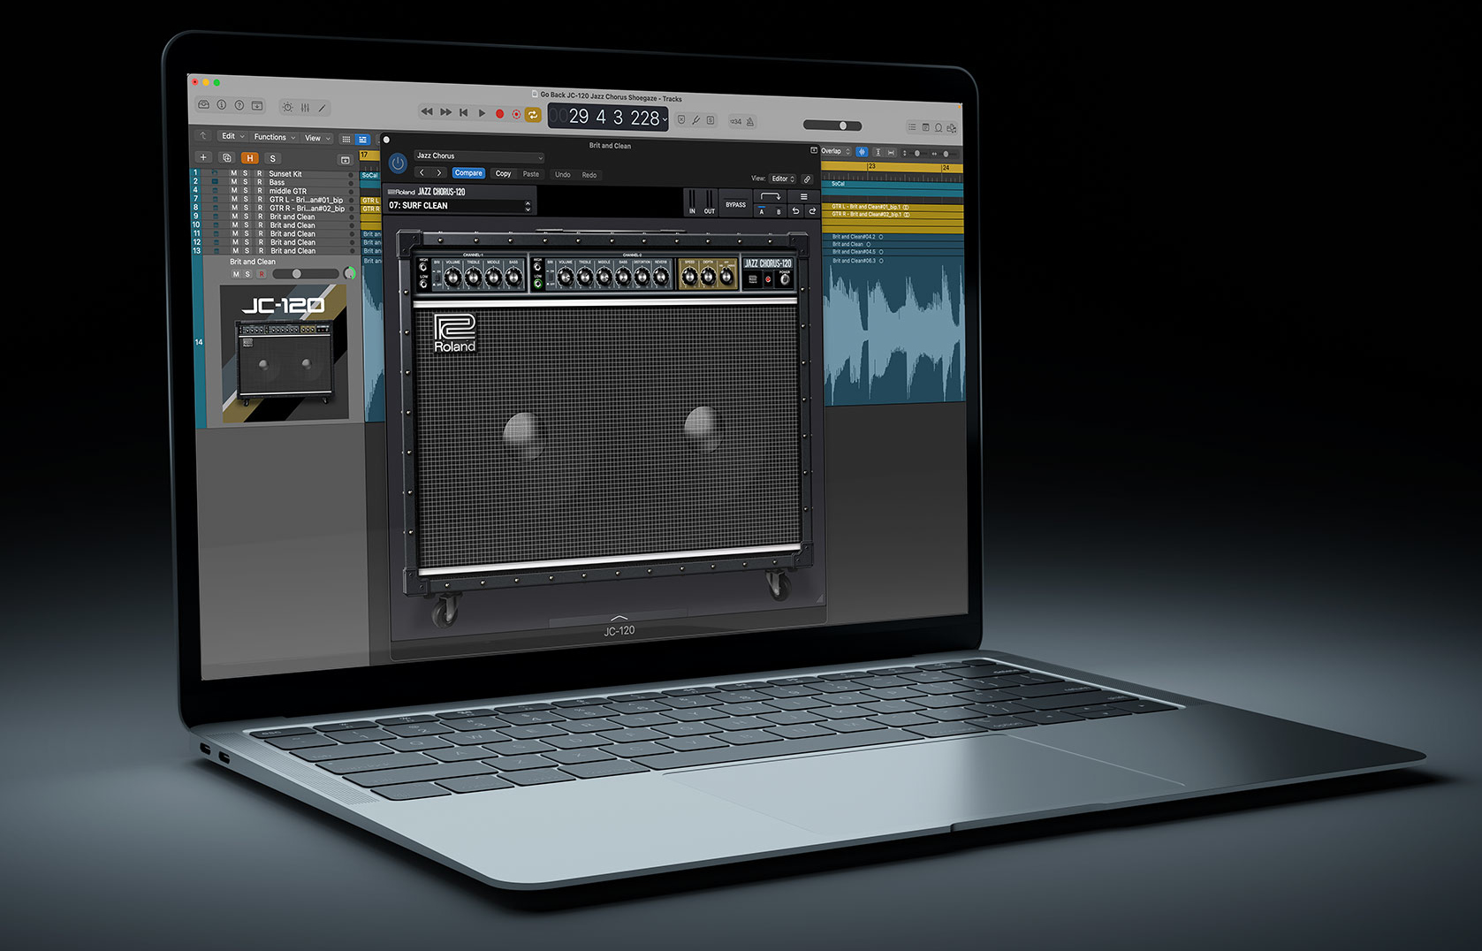The width and height of the screenshot is (1482, 951).
Task: Click the JC-120 track thumbnail image
Action: pyautogui.click(x=283, y=354)
